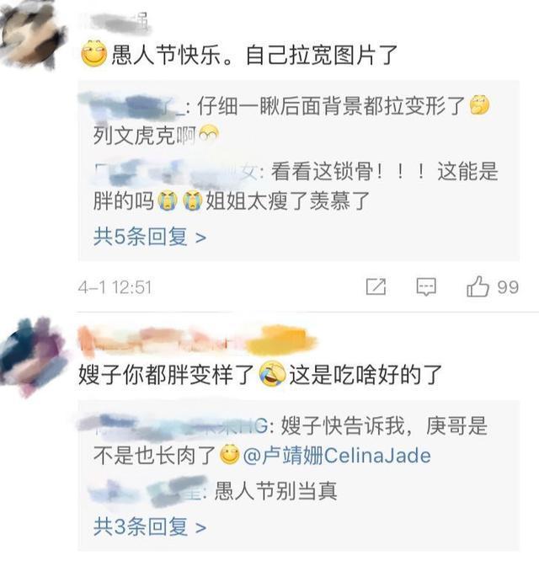
Task: Like the first comment with thumbs-up icon
Action: coord(478,286)
